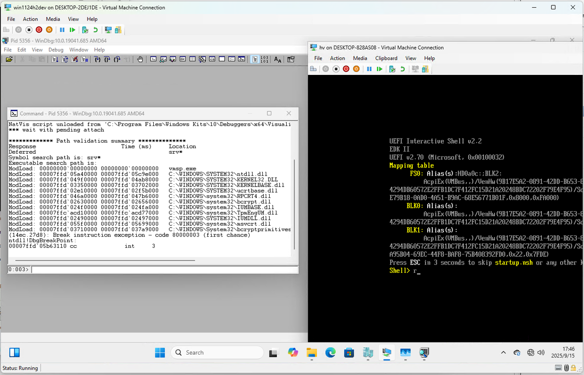The width and height of the screenshot is (584, 375).
Task: Open the Scratch Pad window via the toolbar icon
Action: pos(222,59)
